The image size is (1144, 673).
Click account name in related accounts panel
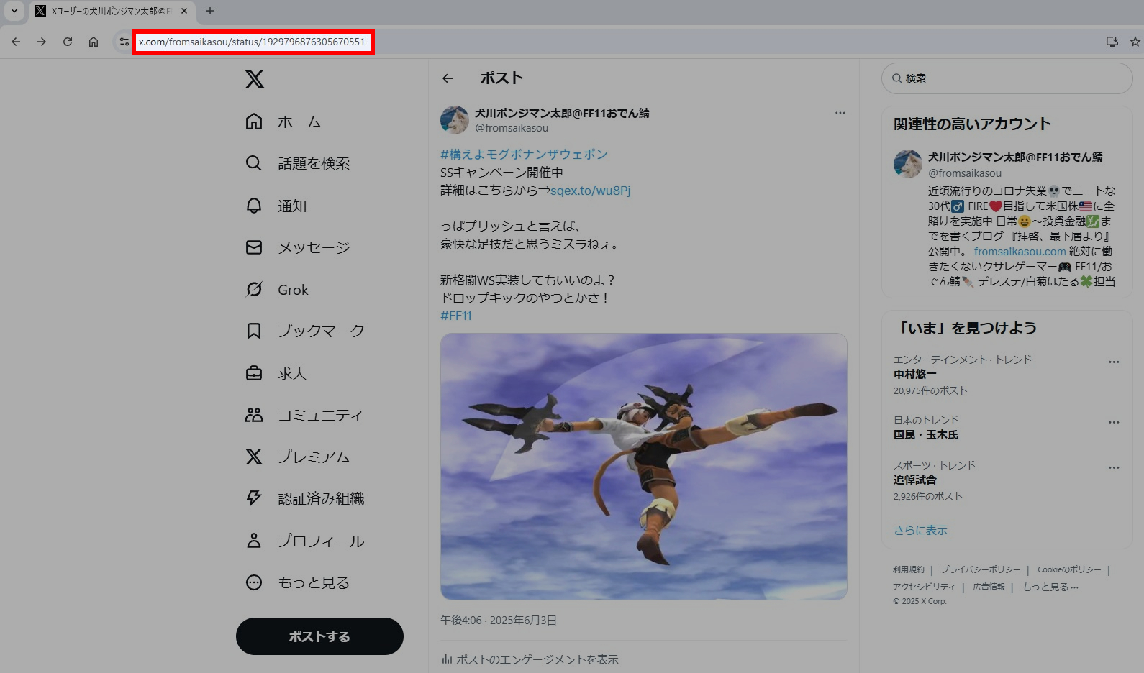[x=1015, y=157]
